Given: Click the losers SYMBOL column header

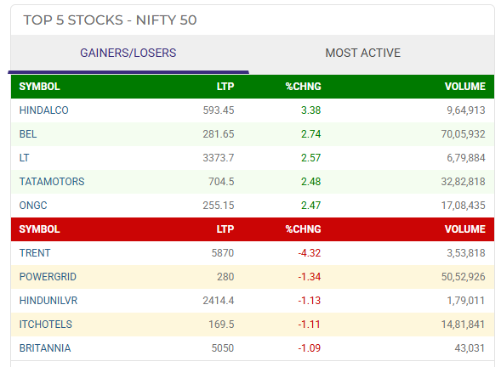Looking at the screenshot, I should (x=40, y=229).
